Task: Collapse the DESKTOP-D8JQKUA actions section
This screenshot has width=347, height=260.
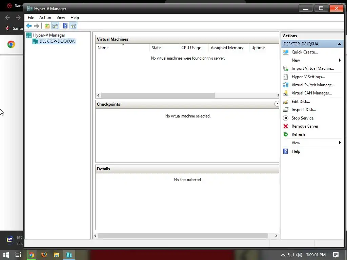Action: 340,44
